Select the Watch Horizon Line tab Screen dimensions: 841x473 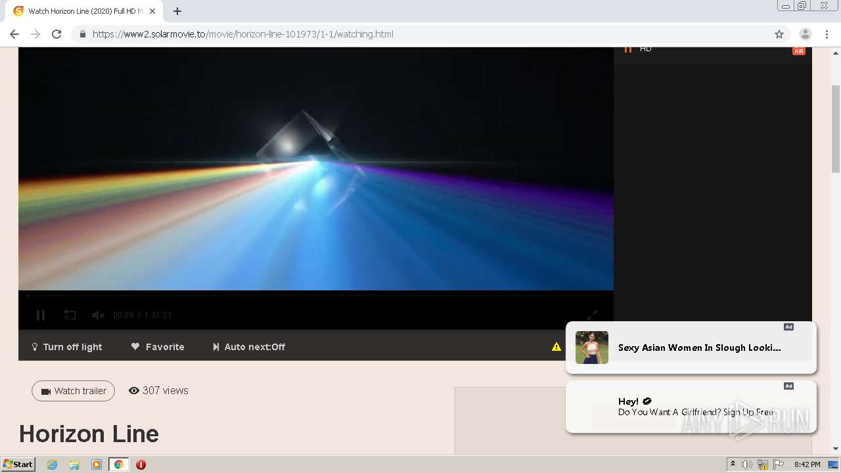(x=85, y=11)
